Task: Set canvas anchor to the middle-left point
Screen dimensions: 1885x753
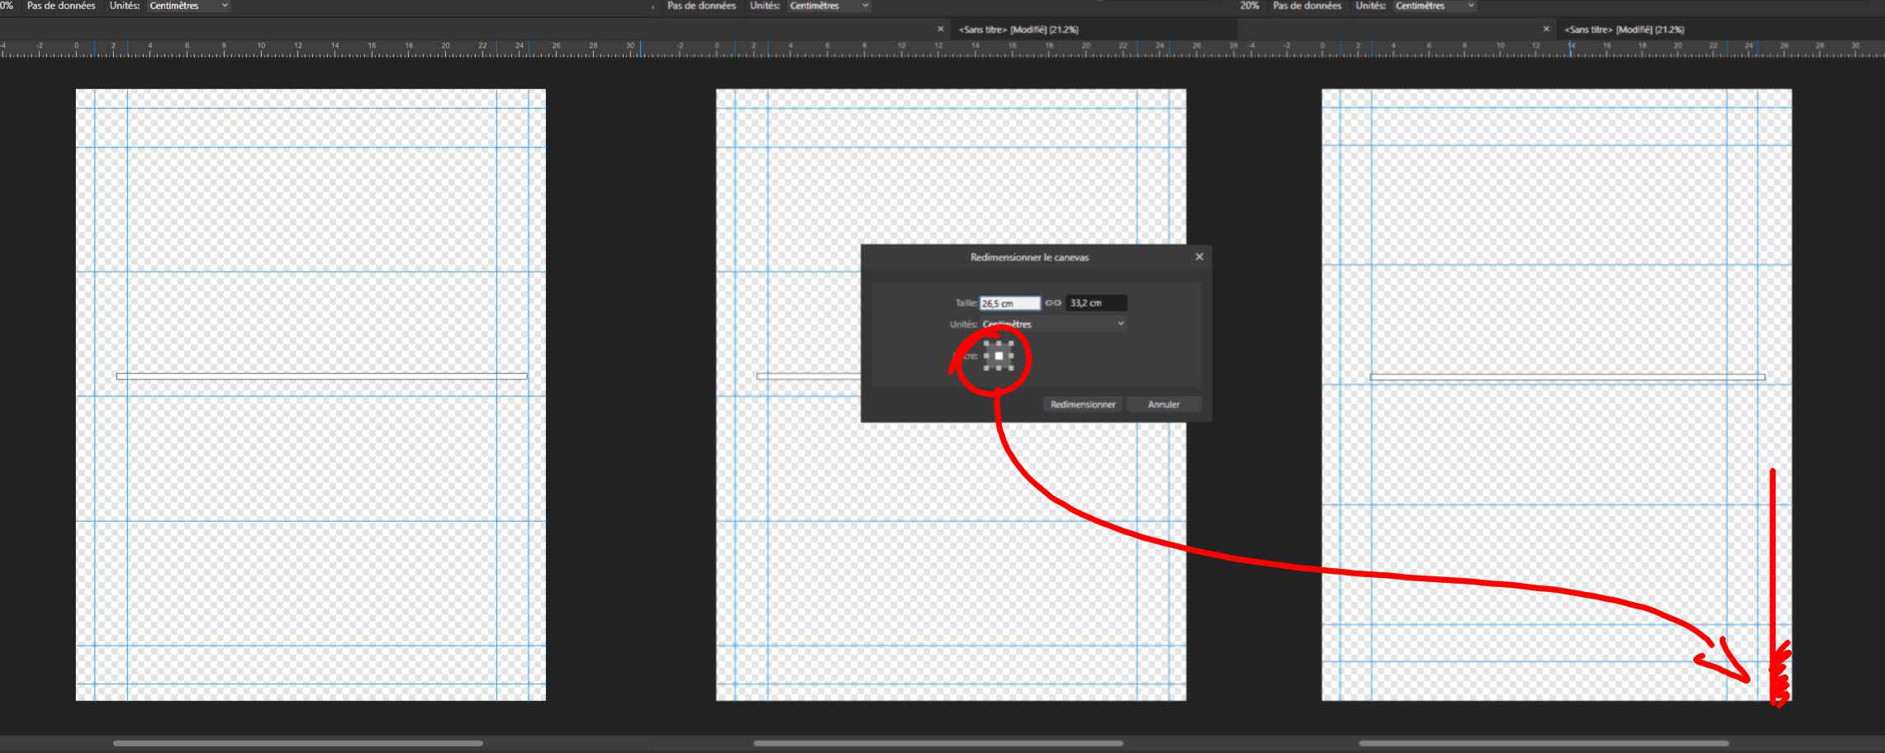Action: (x=987, y=356)
